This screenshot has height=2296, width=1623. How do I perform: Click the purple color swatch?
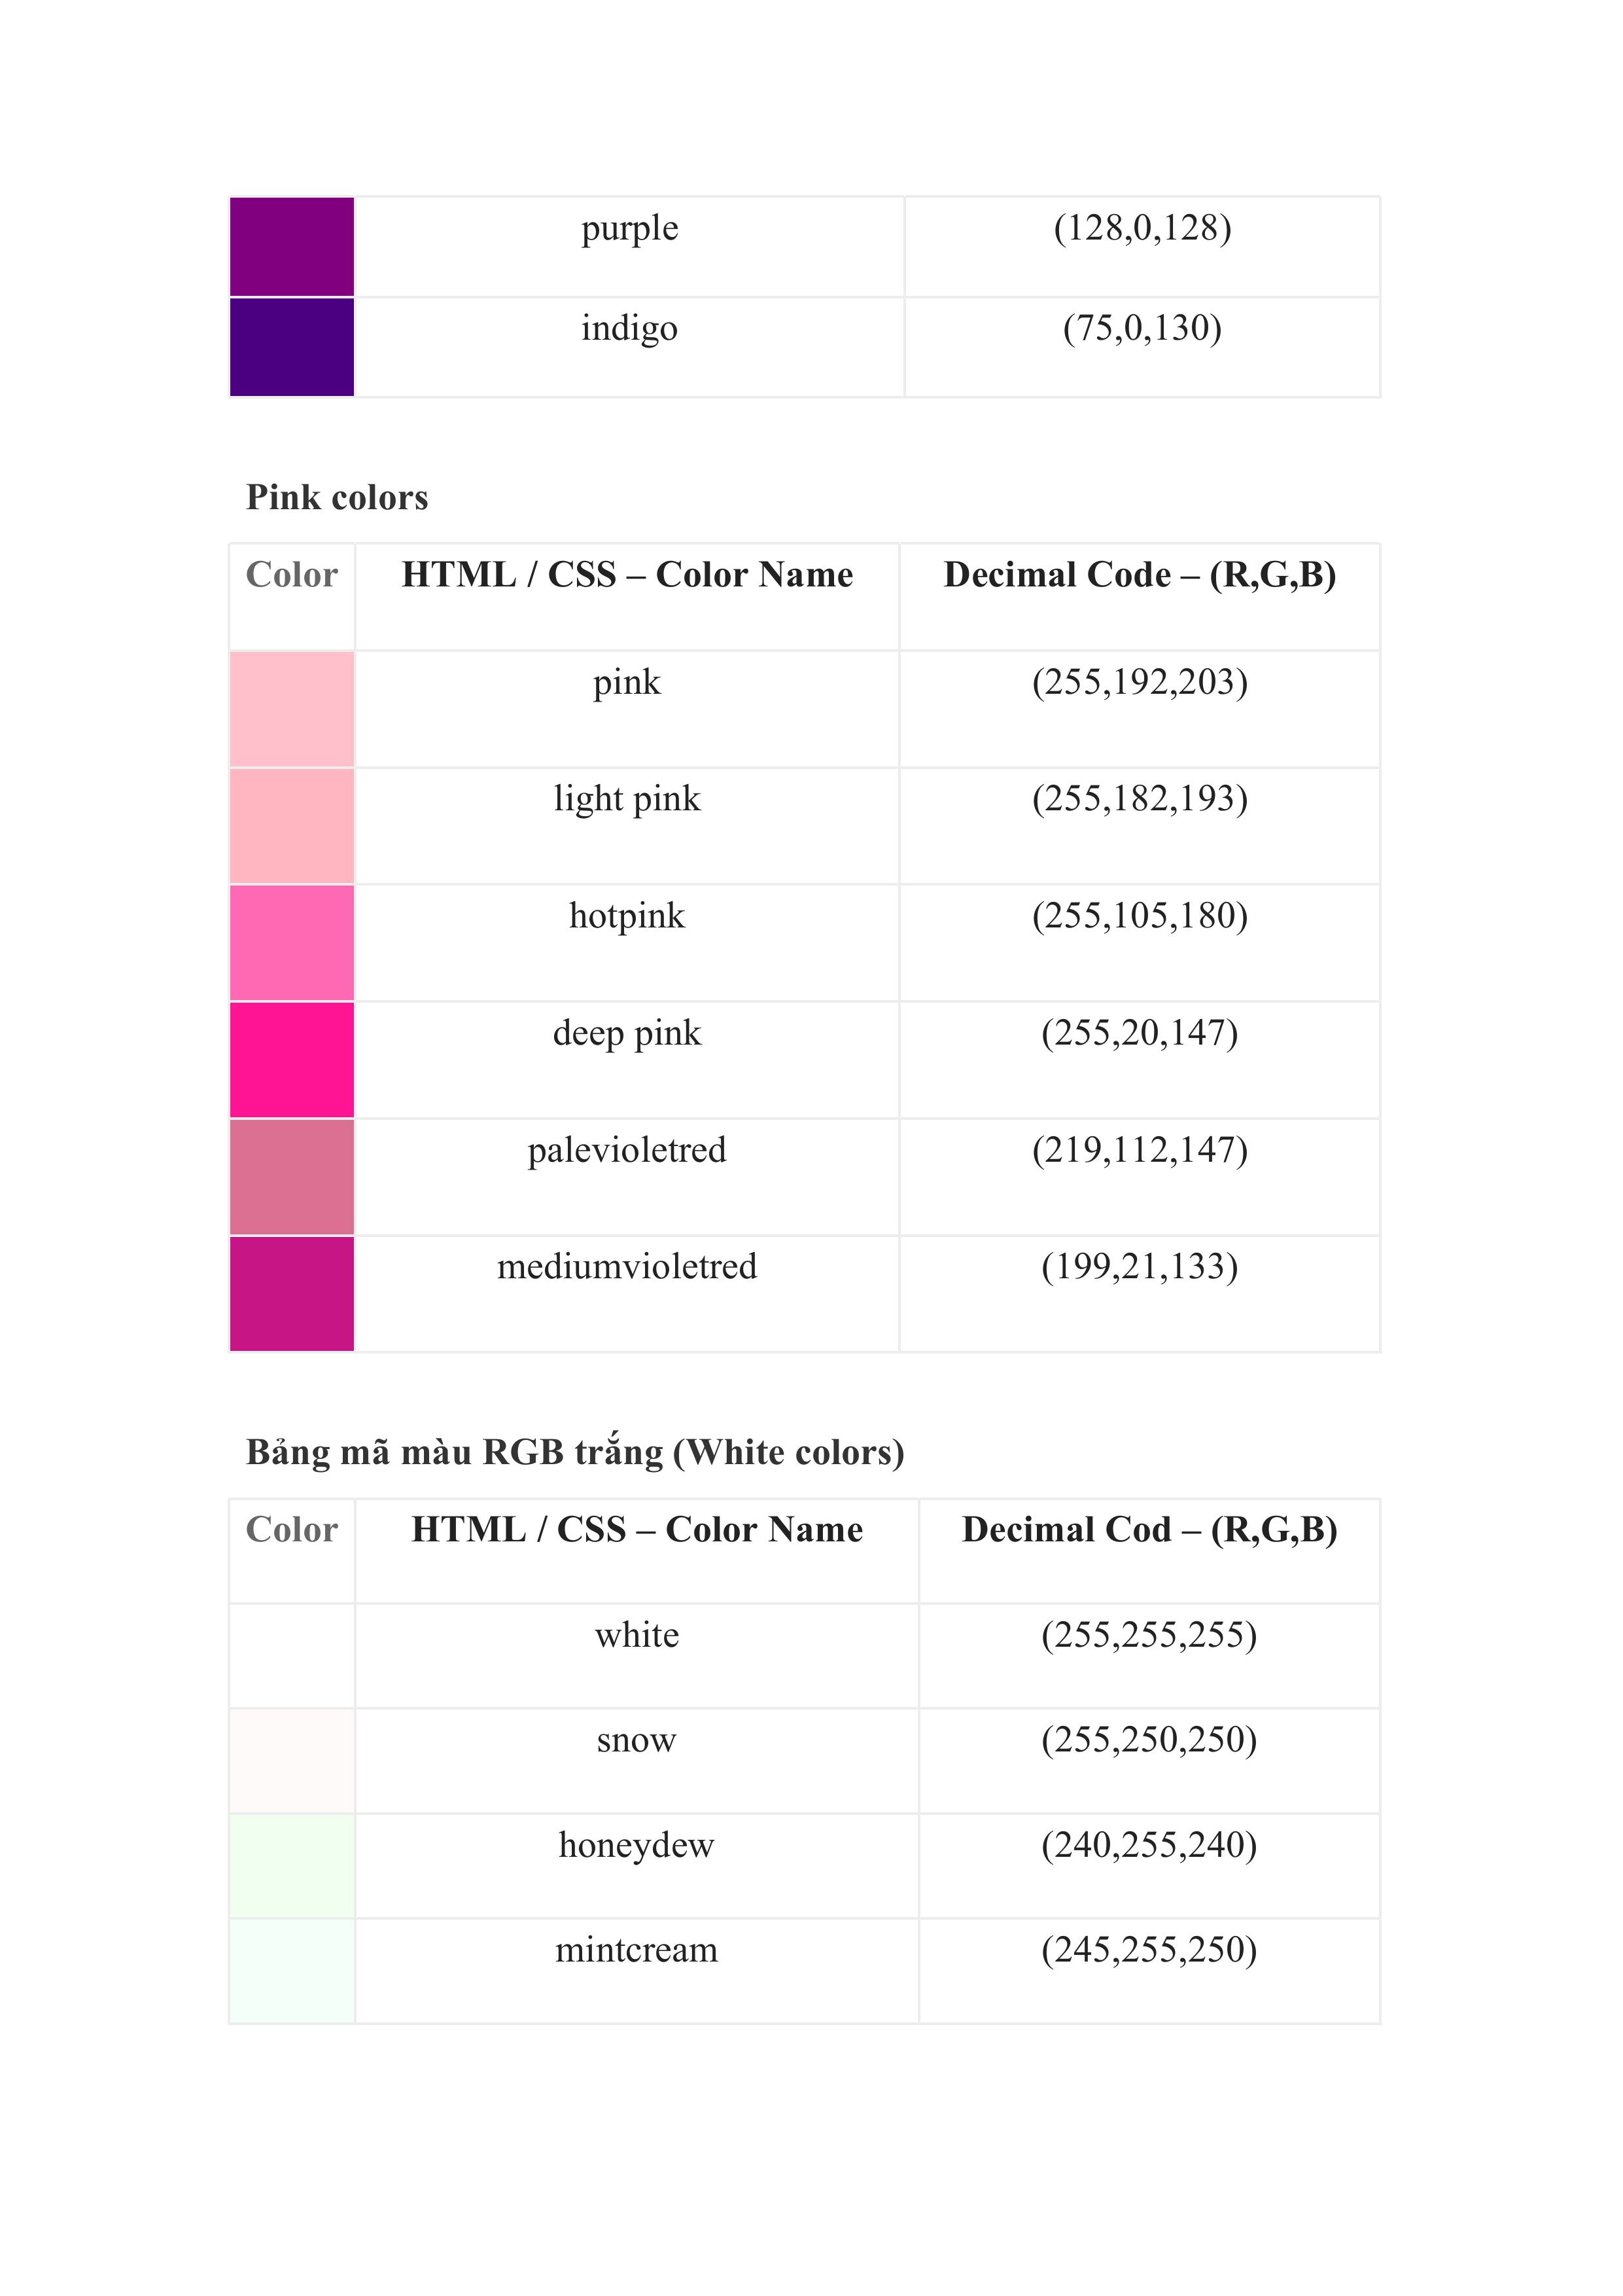292,247
